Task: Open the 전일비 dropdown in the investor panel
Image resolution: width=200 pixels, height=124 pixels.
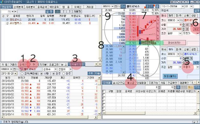Action: (70, 69)
